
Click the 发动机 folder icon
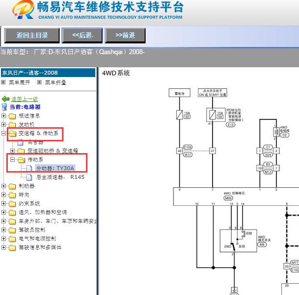12,125
